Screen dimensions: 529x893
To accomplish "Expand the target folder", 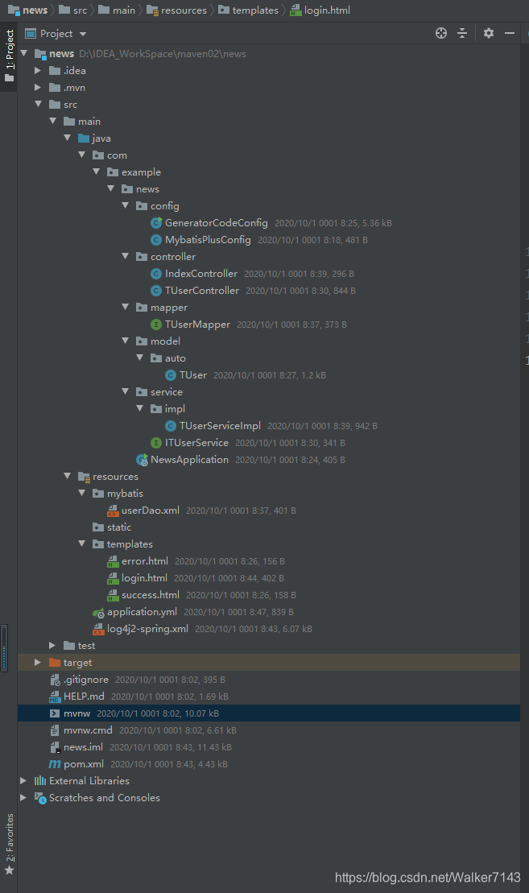I will tap(38, 663).
